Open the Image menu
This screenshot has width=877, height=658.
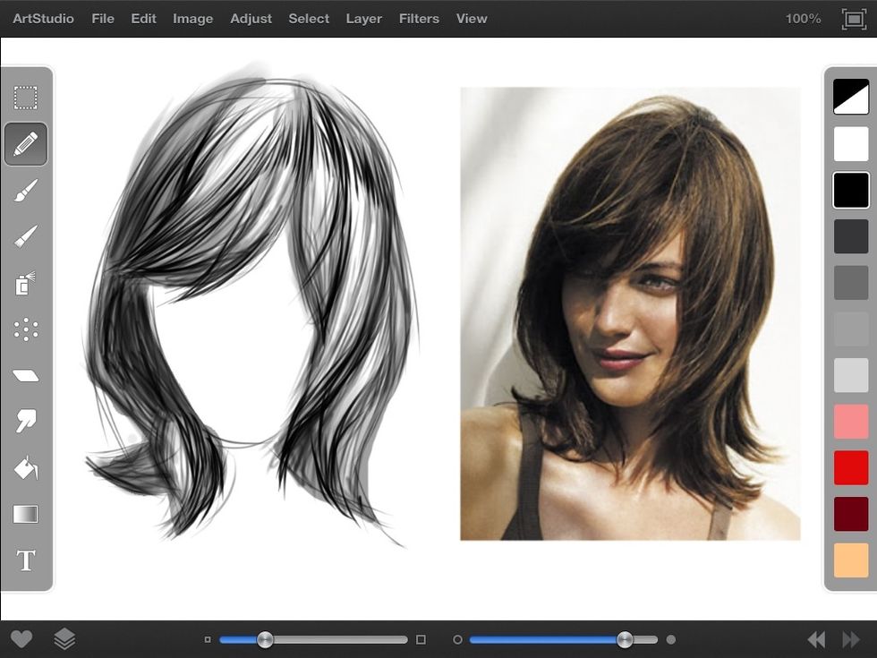click(x=193, y=19)
